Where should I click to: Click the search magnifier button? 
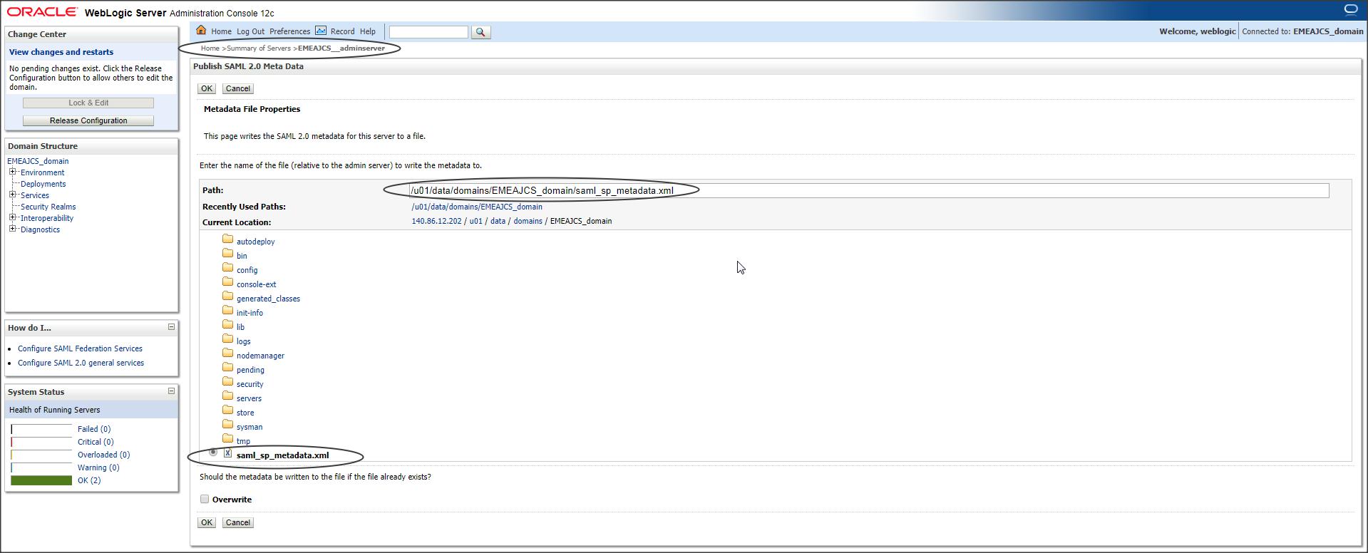481,32
